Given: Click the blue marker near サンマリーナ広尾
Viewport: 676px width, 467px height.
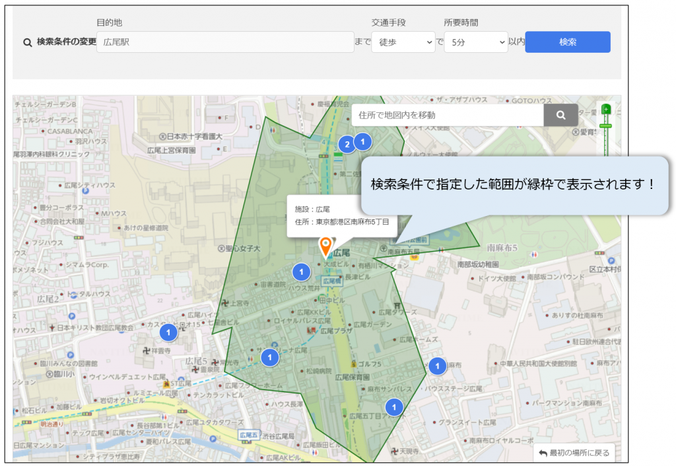Looking at the screenshot, I should pyautogui.click(x=269, y=357).
